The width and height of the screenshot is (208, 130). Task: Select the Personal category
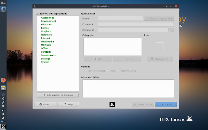tap(46, 52)
